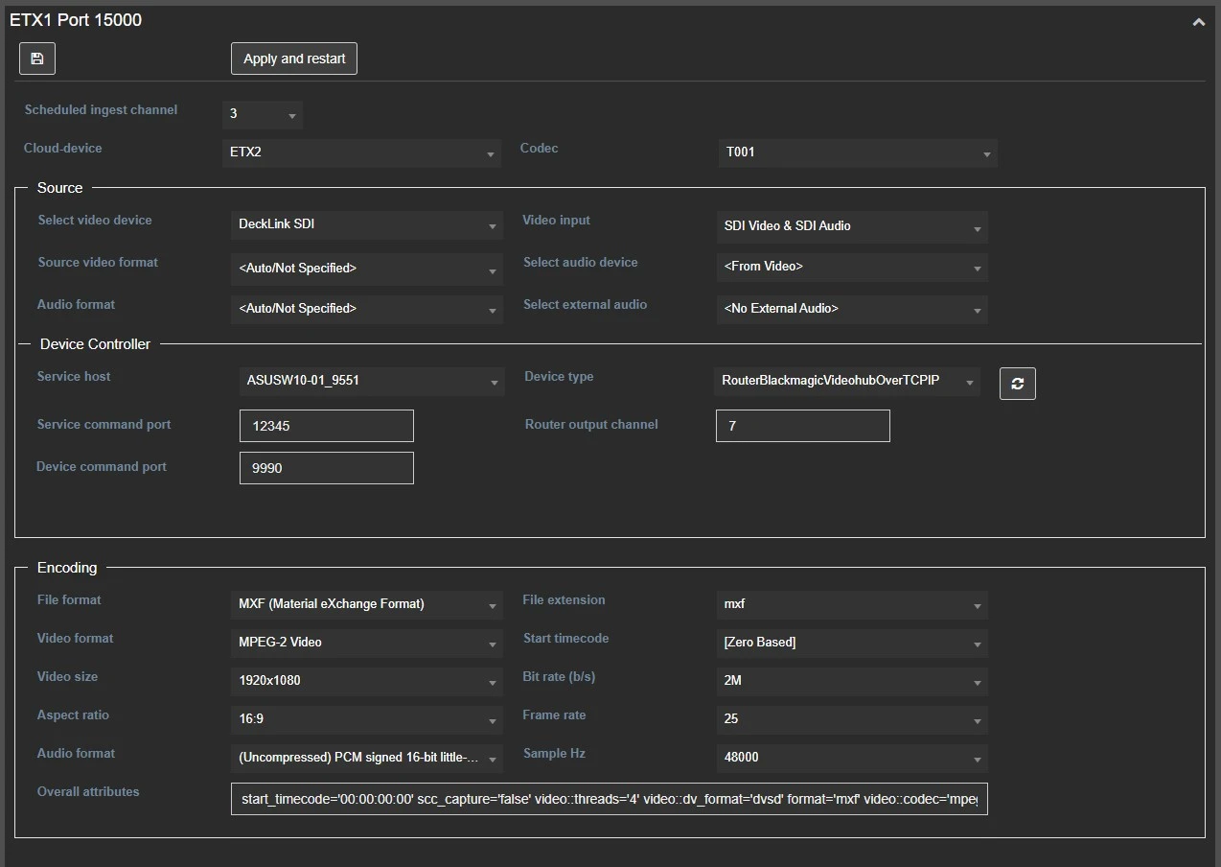Expand the Bit rate dropdown
Image resolution: width=1221 pixels, height=867 pixels.
point(851,681)
